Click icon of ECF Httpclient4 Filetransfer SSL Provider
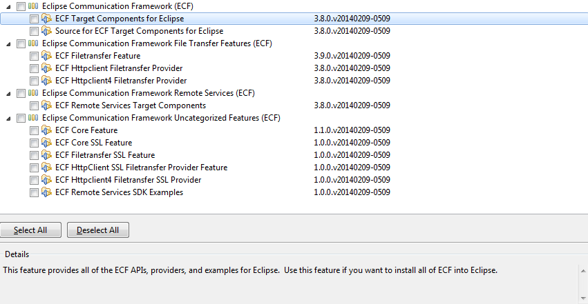Viewport: 588px width, 304px height. pyautogui.click(x=46, y=179)
